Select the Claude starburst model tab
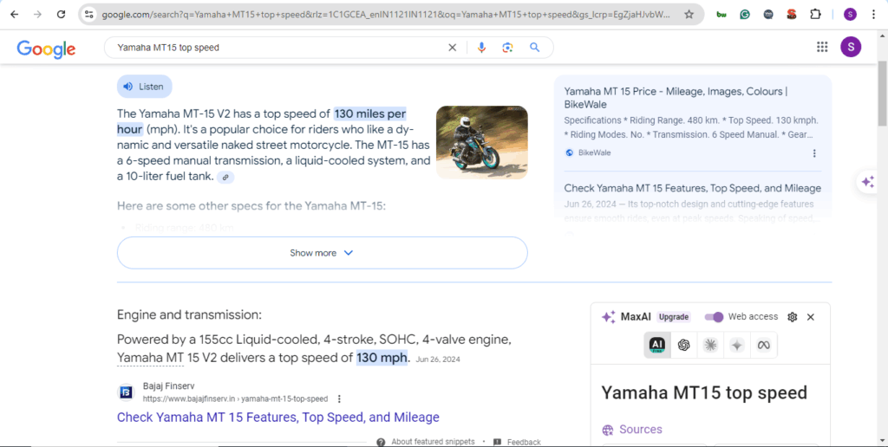Image resolution: width=888 pixels, height=447 pixels. tap(710, 345)
